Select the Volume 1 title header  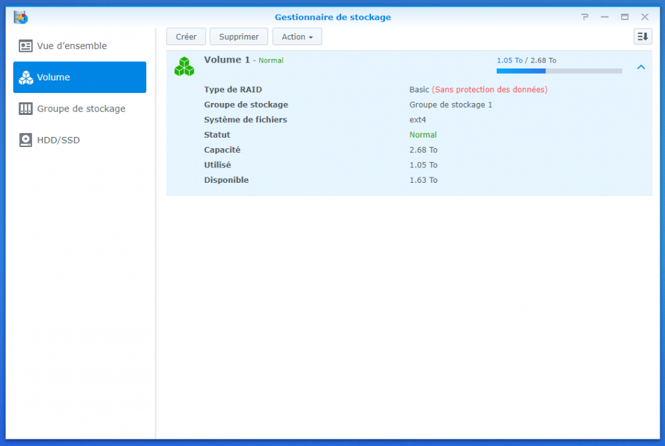pos(227,60)
